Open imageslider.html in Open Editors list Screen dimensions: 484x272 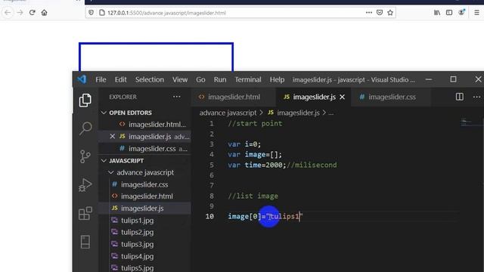[x=145, y=124]
